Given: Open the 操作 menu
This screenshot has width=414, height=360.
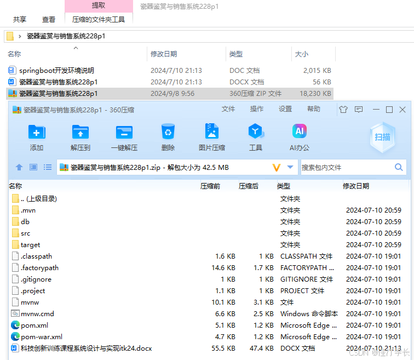Looking at the screenshot, I should click(x=257, y=109).
